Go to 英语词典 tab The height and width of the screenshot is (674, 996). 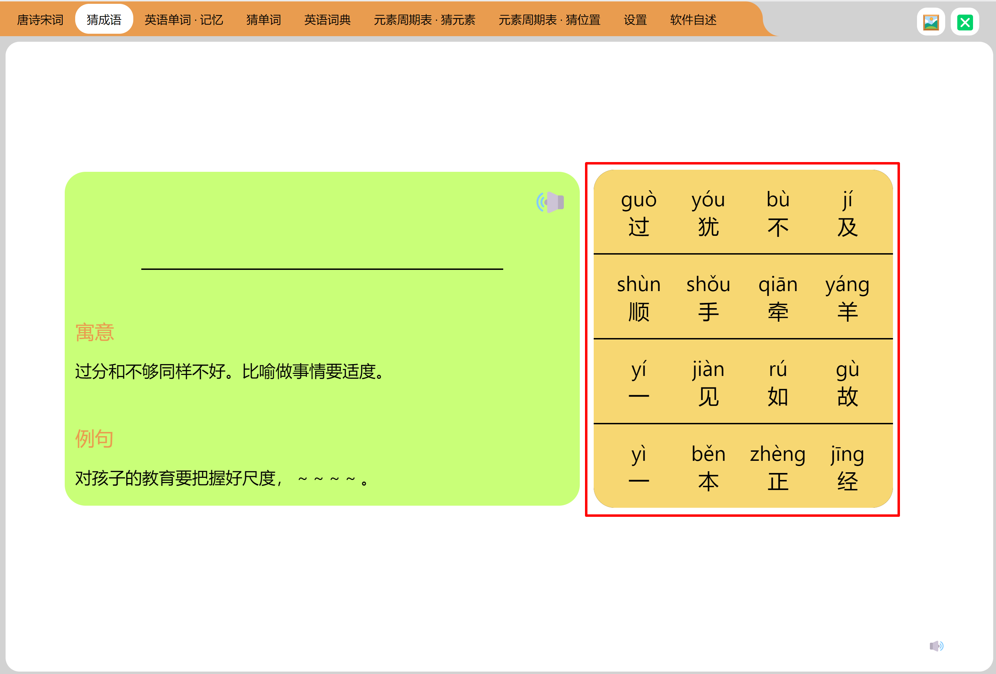(x=327, y=20)
